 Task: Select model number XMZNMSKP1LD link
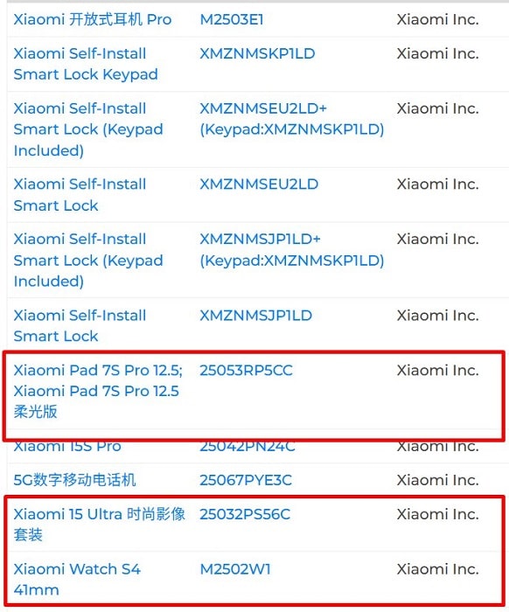coord(257,54)
